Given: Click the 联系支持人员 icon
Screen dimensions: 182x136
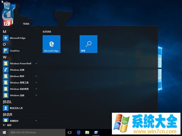Looking at the screenshot, I should tap(5, 108).
